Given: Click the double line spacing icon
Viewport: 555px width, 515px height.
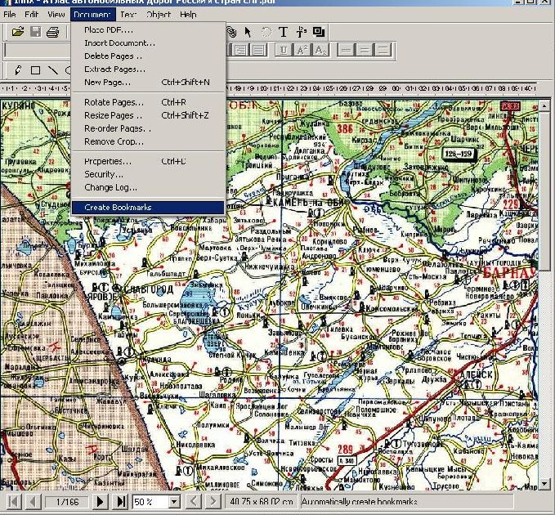Looking at the screenshot, I should [383, 50].
